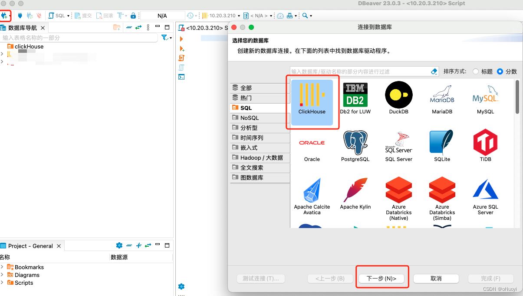Toggle link with editor in database navigator
This screenshot has height=296, width=523.
coord(138,27)
